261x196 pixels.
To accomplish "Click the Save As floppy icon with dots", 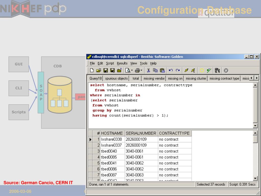I will coord(112,70).
